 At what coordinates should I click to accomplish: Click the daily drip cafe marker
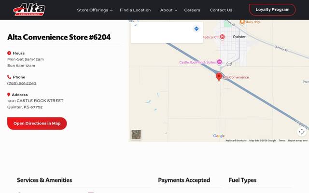pos(242,22)
